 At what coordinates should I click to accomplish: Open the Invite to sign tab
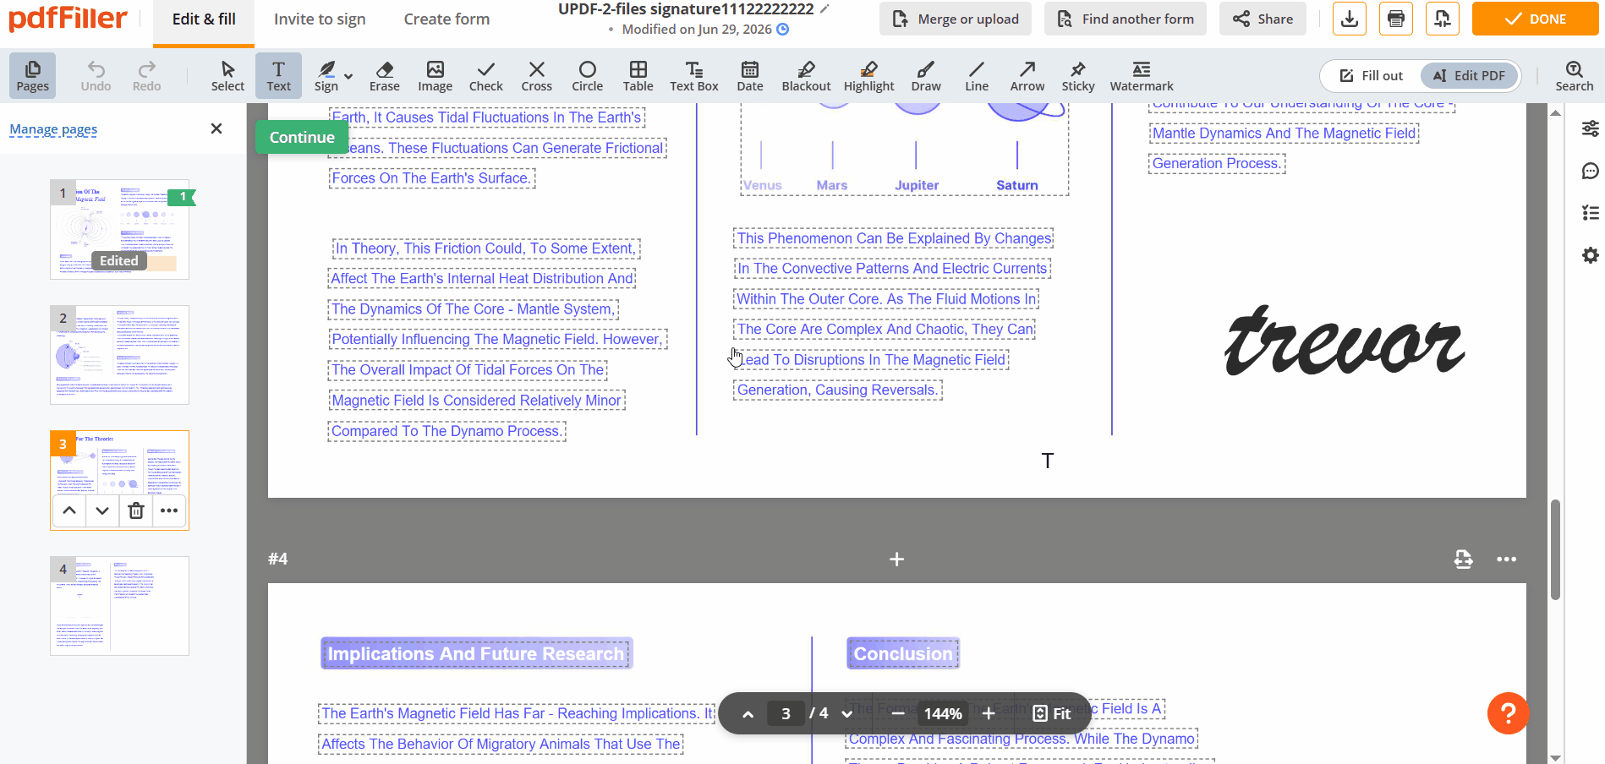pyautogui.click(x=320, y=19)
